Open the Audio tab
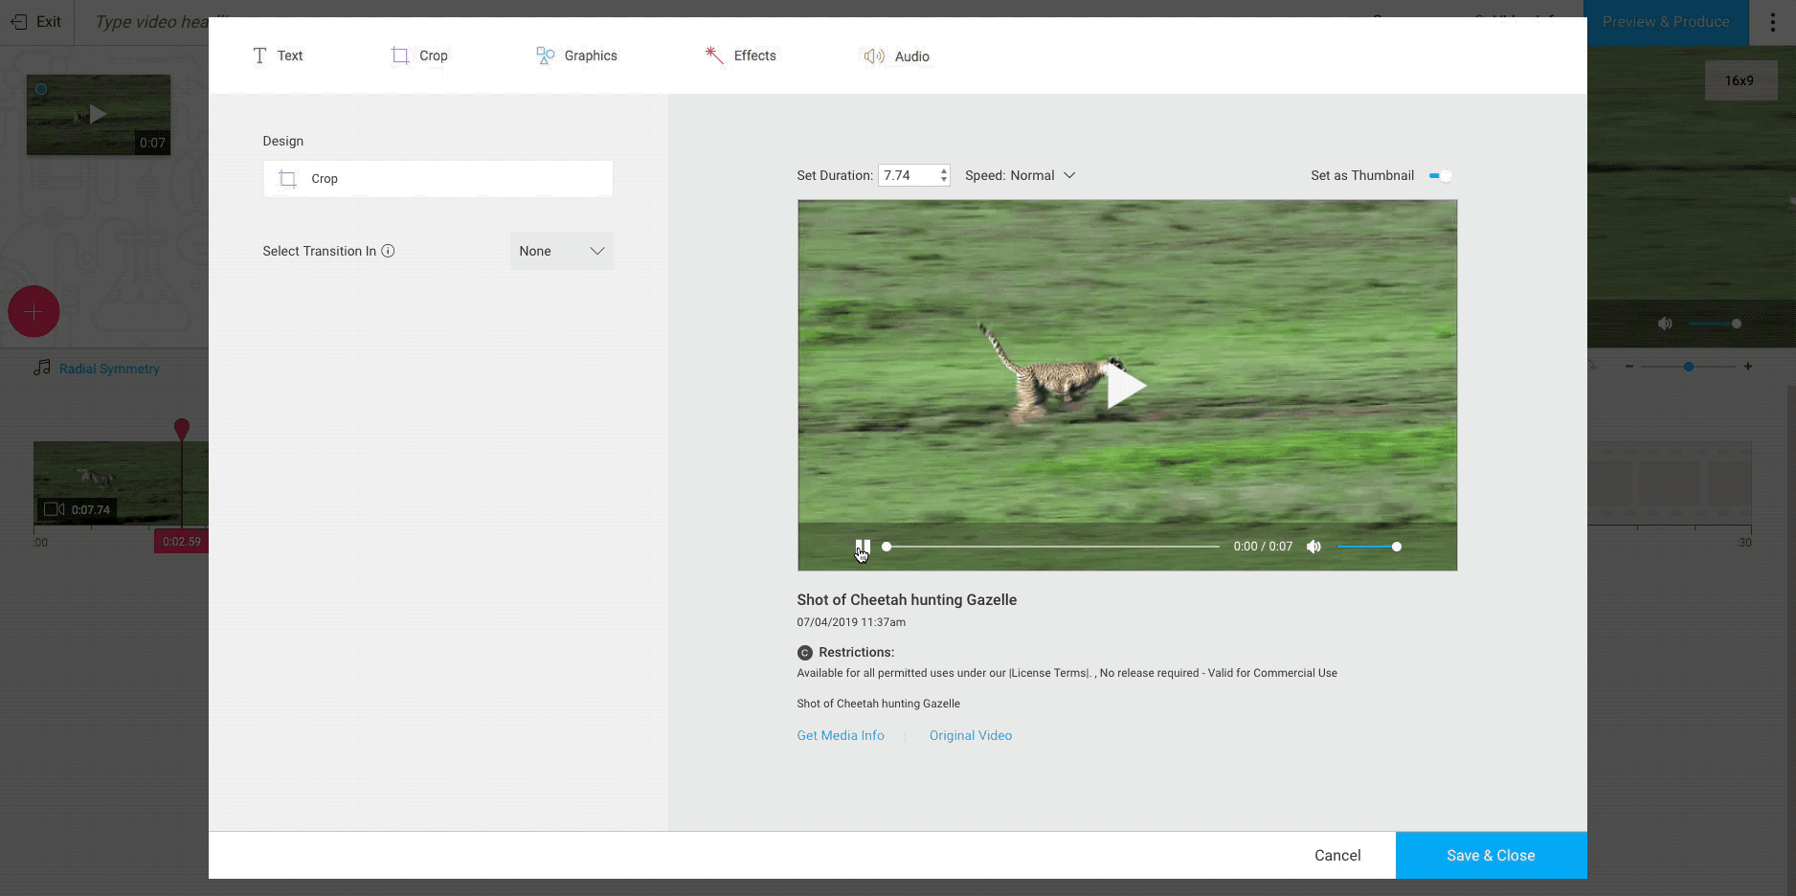 click(896, 56)
